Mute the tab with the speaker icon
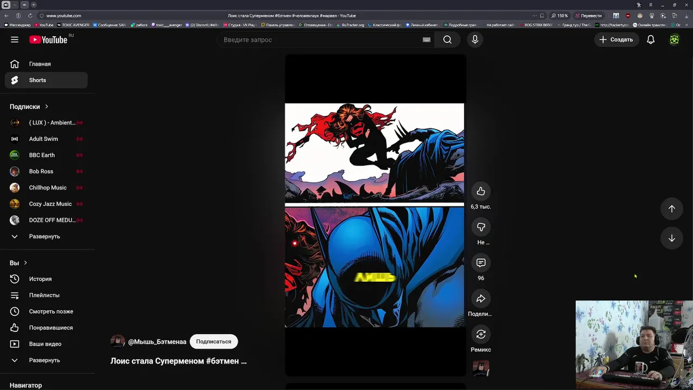693x390 pixels. (6, 5)
